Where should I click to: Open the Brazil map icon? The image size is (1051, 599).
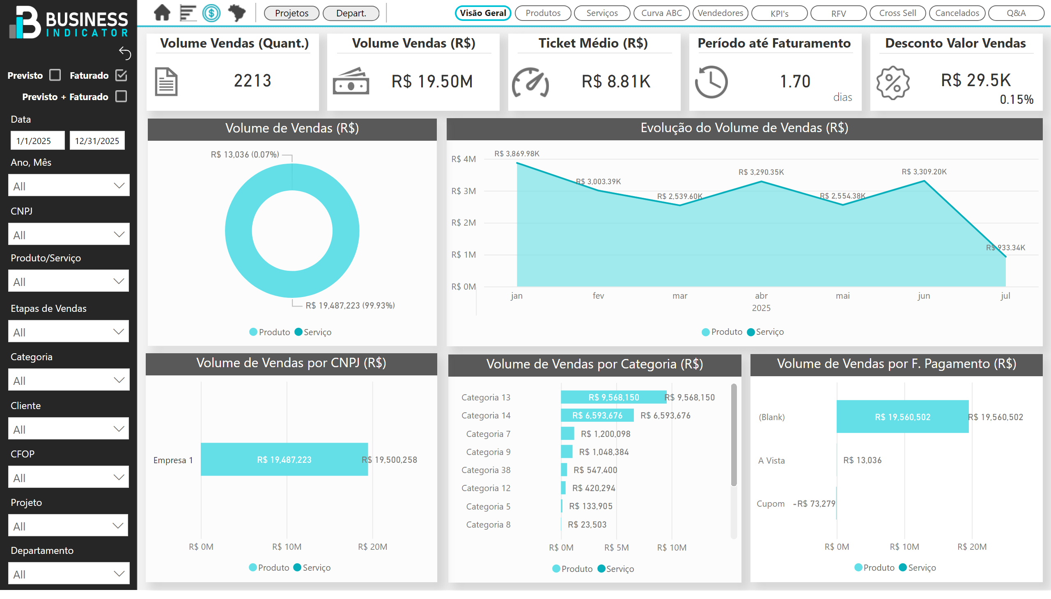[237, 13]
